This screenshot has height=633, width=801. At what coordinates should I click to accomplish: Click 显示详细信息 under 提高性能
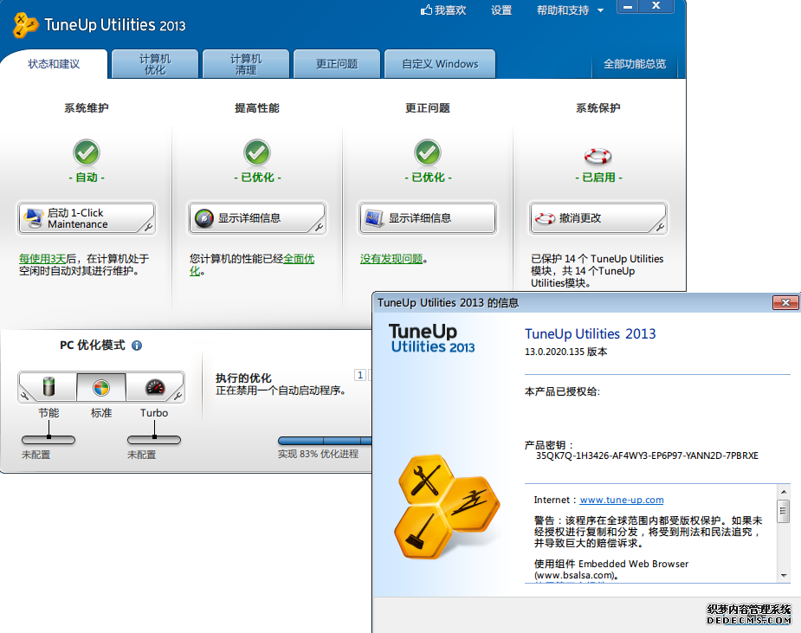click(257, 218)
